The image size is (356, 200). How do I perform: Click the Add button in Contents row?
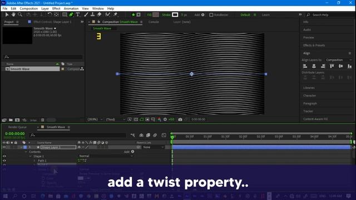point(129,152)
